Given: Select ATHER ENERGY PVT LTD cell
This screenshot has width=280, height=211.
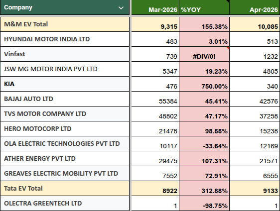Looking at the screenshot, I should pyautogui.click(x=65, y=159).
